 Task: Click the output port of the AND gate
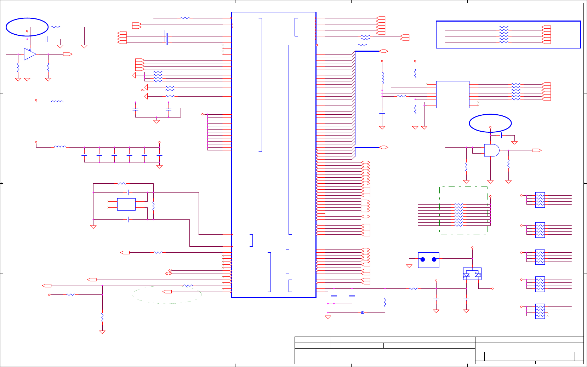[x=537, y=150]
